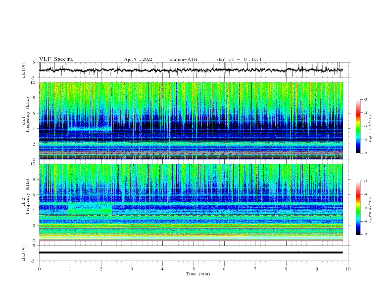Click the 'Time (min)' axis label

[198, 274]
